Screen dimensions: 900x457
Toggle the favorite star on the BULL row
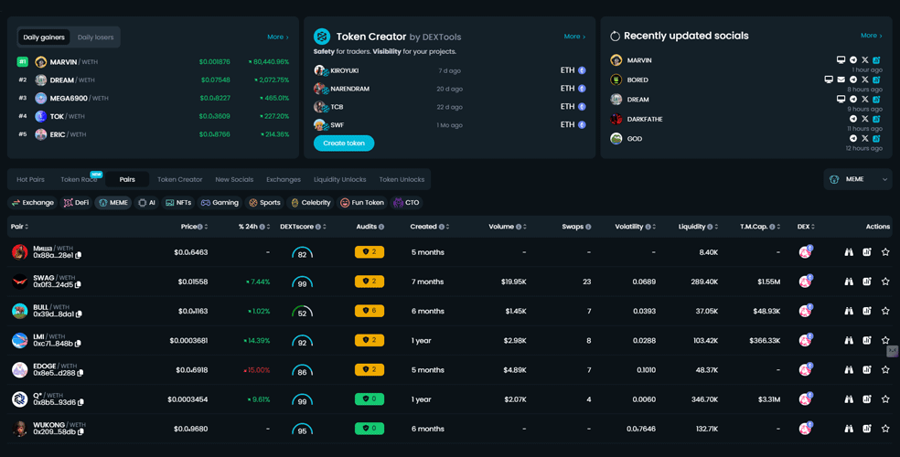tap(885, 311)
